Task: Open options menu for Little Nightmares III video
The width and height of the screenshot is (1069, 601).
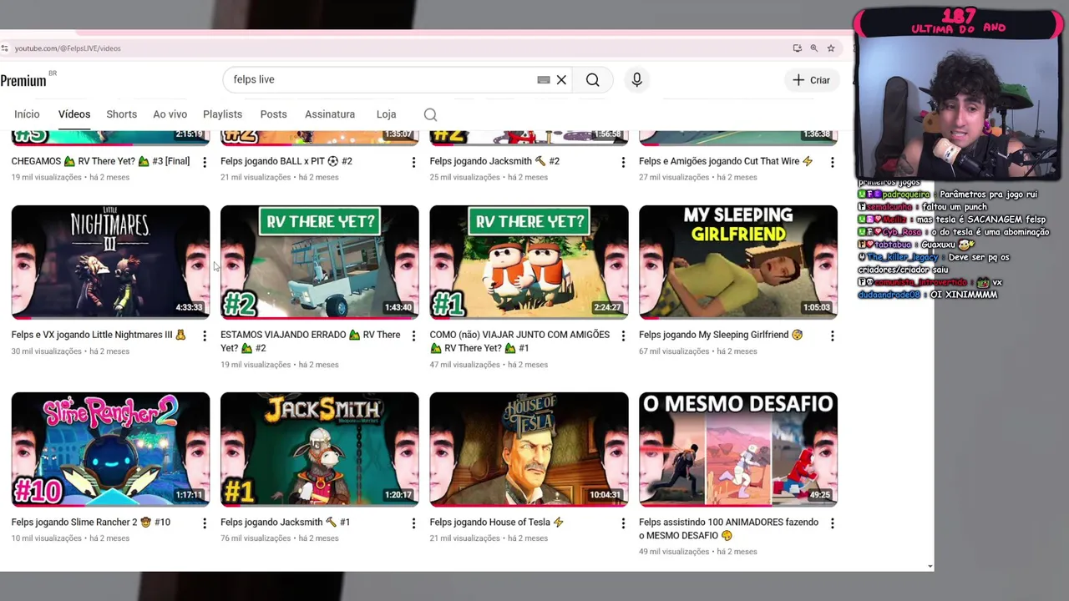Action: (x=205, y=336)
